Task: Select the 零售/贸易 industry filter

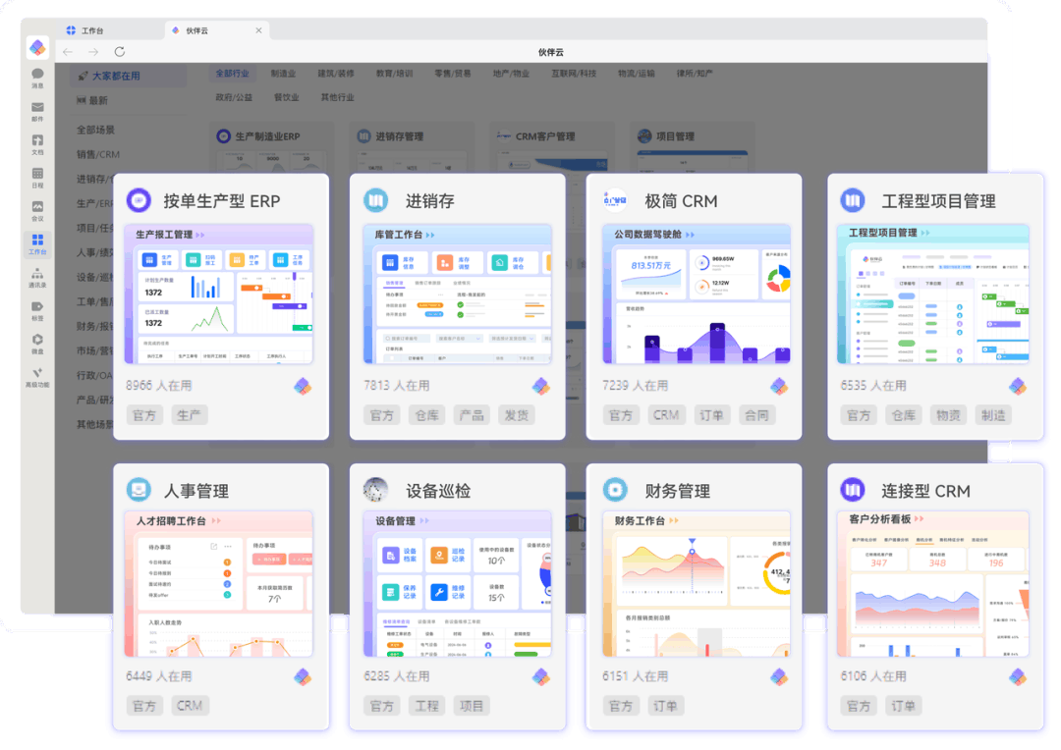Action: tap(453, 73)
